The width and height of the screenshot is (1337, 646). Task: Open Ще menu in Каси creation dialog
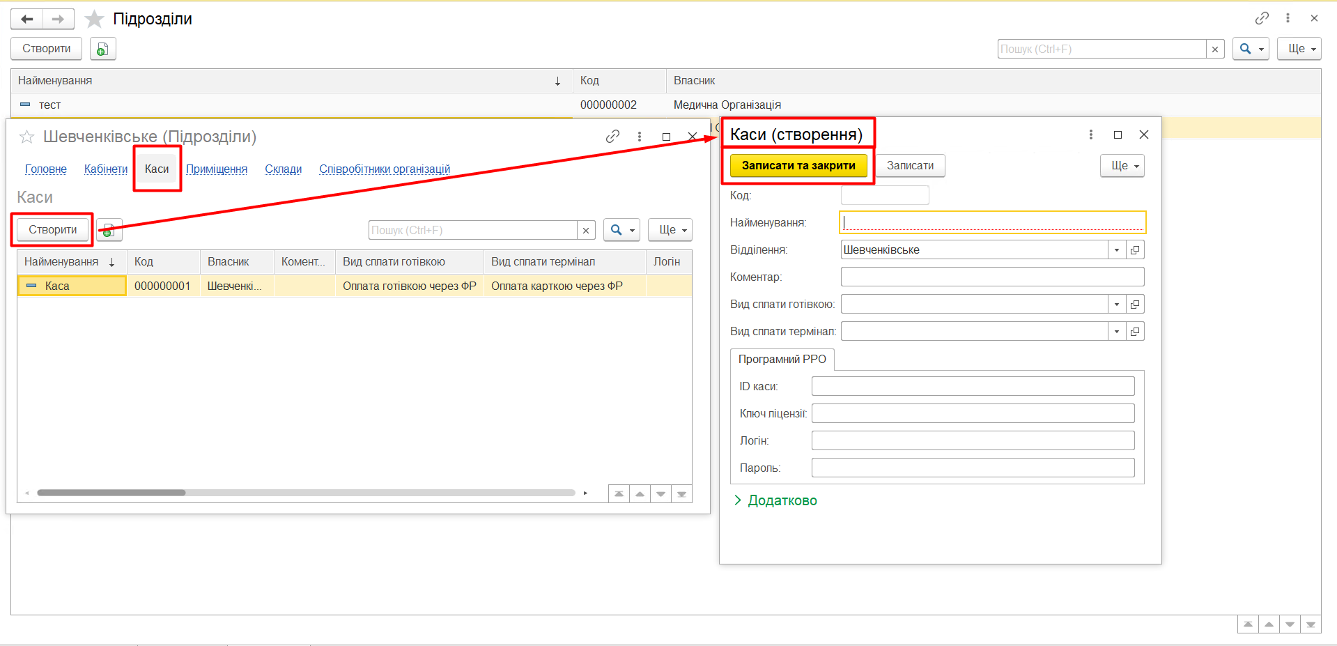[x=1122, y=166]
